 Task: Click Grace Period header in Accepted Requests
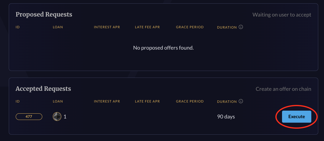[190, 101]
